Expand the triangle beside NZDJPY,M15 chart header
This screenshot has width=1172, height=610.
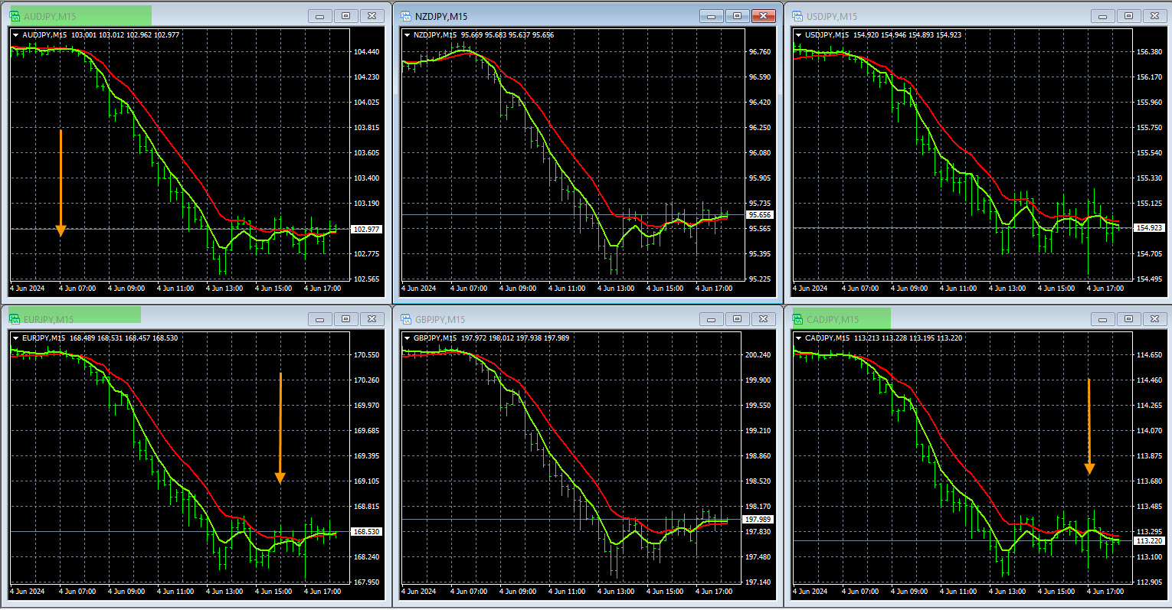[x=407, y=35]
